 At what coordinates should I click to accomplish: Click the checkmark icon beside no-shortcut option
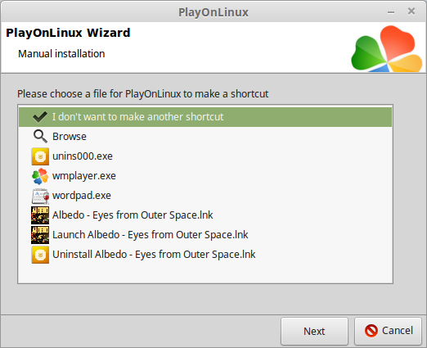click(40, 117)
